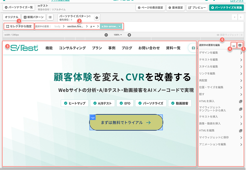Click プラン in the preview navigation

pyautogui.click(x=97, y=48)
